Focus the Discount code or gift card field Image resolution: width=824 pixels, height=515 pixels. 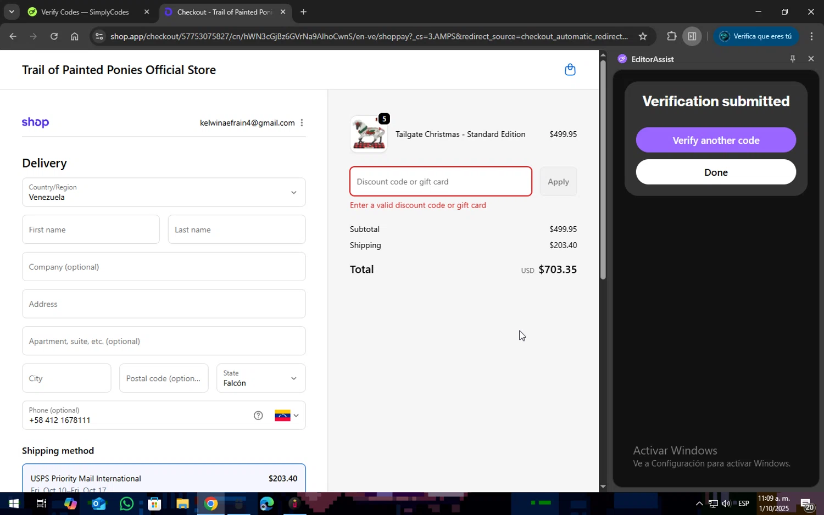441,182
